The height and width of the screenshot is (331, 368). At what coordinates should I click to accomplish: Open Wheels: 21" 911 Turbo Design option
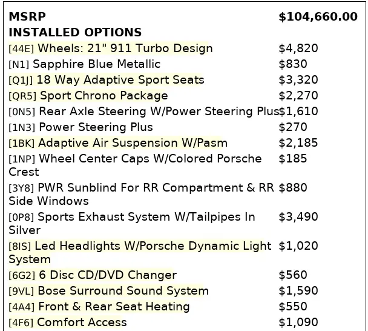click(125, 48)
